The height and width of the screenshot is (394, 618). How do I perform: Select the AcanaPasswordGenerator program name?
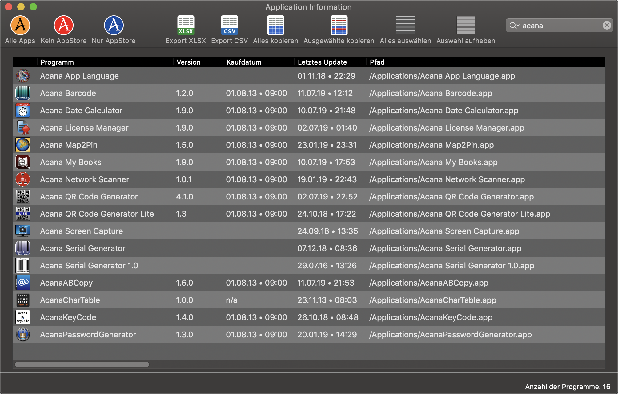point(88,335)
